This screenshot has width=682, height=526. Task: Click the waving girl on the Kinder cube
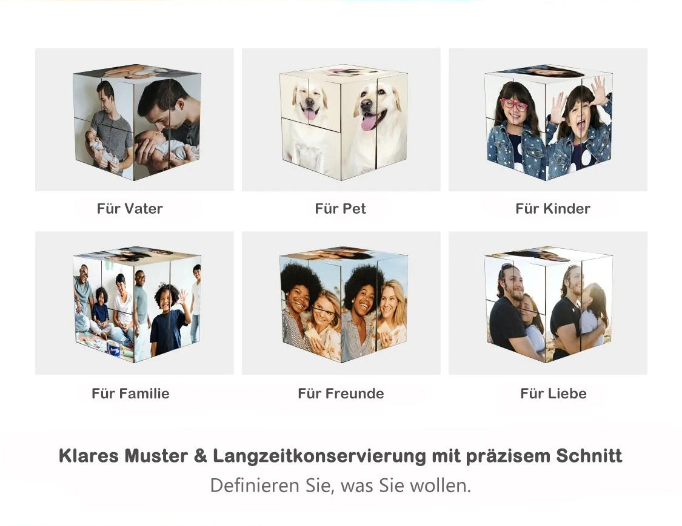click(580, 128)
